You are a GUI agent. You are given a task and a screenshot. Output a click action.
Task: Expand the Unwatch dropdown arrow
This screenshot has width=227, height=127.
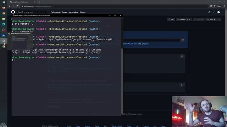190,19
